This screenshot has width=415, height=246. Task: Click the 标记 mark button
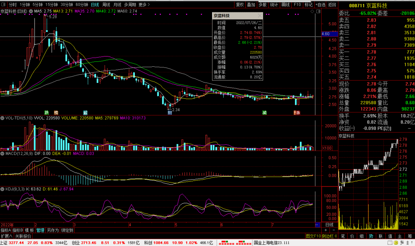click(309, 5)
